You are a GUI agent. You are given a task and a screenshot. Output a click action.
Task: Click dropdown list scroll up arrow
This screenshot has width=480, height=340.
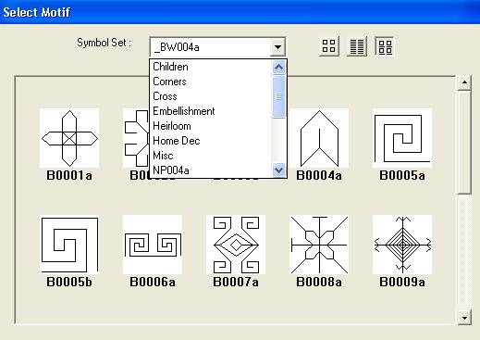coord(278,67)
